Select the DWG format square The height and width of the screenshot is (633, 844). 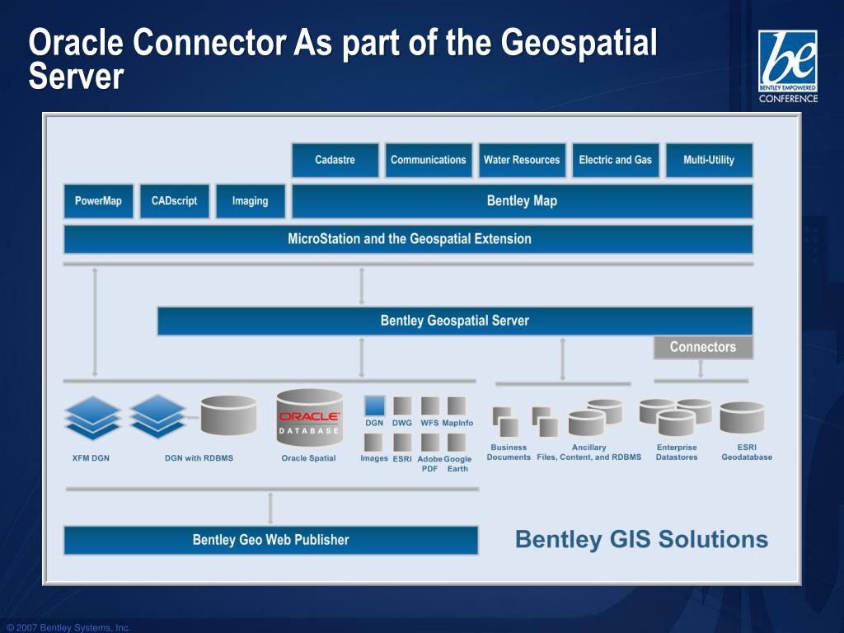402,406
